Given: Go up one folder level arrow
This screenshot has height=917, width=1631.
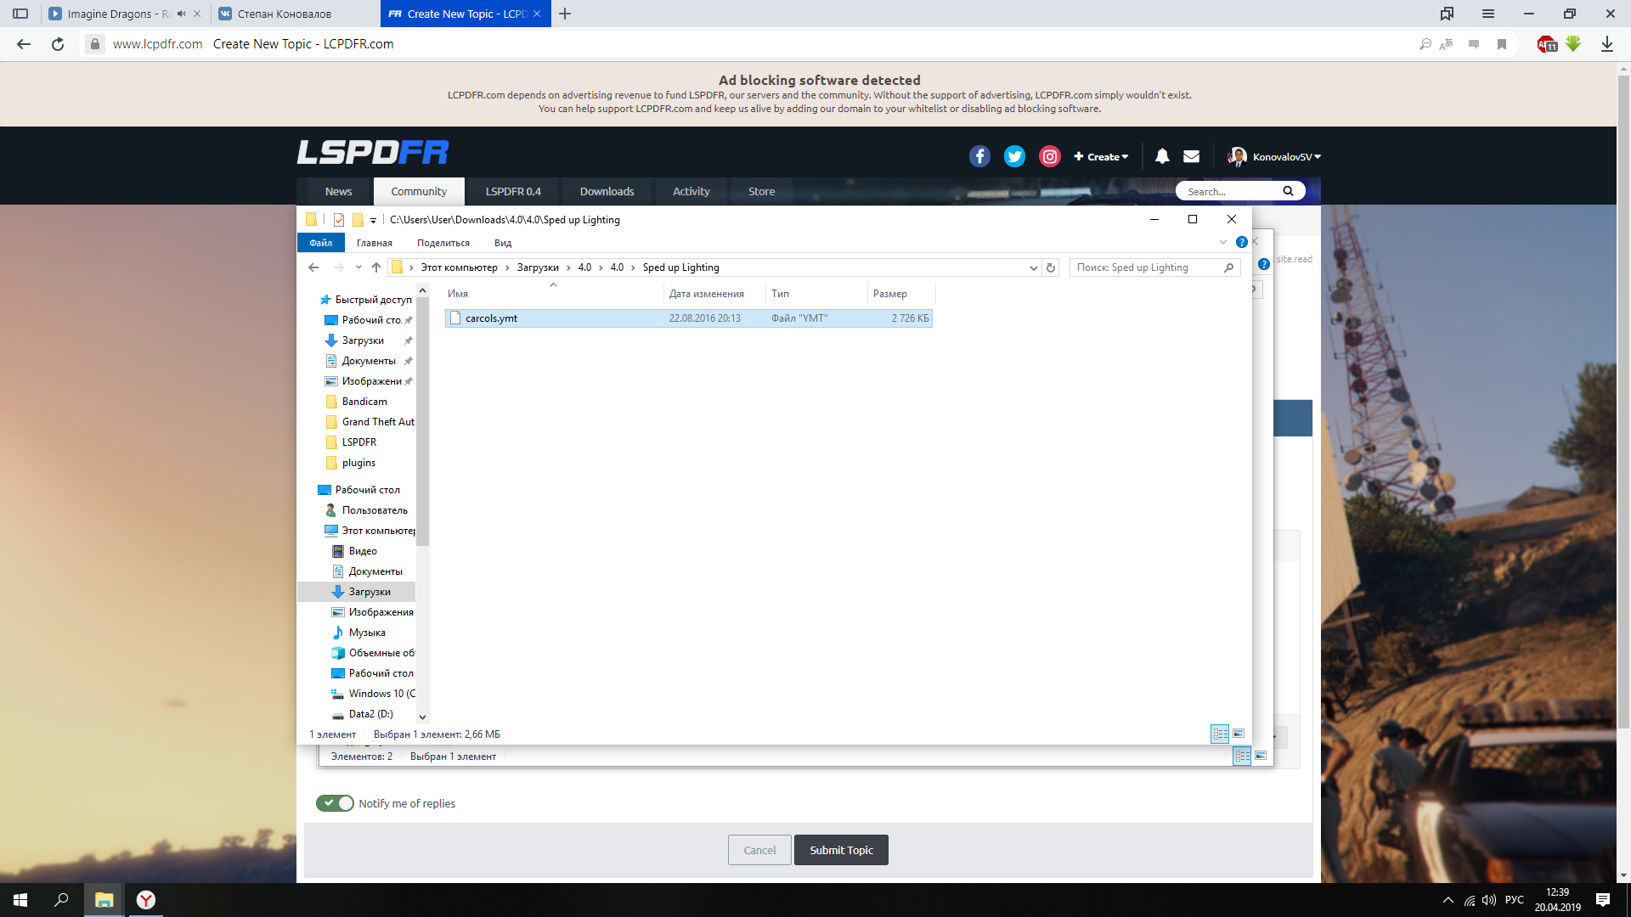Looking at the screenshot, I should 376,267.
